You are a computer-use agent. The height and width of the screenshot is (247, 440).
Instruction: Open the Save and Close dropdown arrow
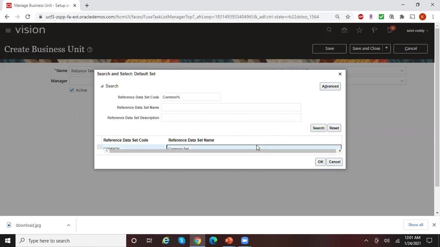click(386, 48)
